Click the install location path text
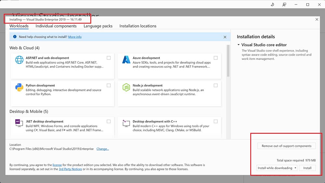The image size is (325, 183). pos(51,149)
